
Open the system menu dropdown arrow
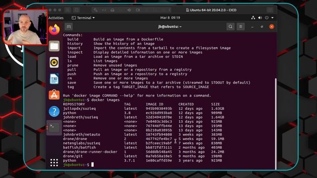272,18
